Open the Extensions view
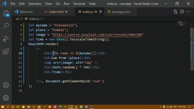This screenshot has width=194, height=109. click(6, 51)
